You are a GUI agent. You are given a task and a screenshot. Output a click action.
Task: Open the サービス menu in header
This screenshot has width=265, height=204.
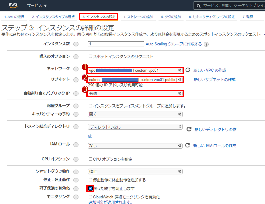click(37, 6)
